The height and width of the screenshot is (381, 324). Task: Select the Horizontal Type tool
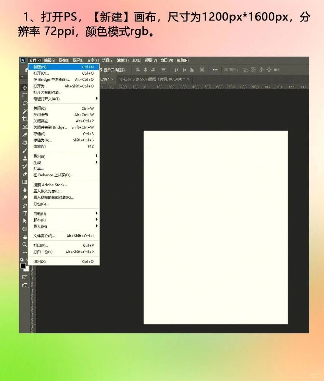point(24,213)
